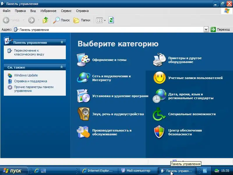This screenshot has height=175, width=233.
Task: Click the gear icon for other options
Action: tap(10, 87)
